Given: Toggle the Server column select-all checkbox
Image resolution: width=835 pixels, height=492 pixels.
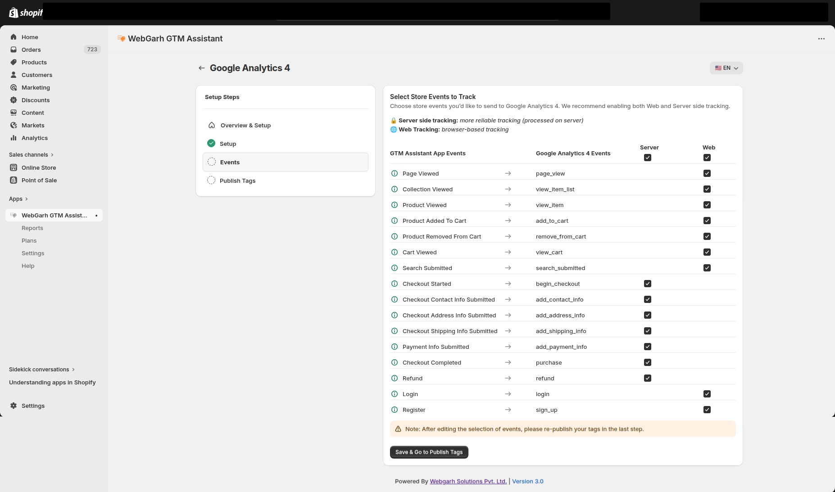Looking at the screenshot, I should click(648, 158).
